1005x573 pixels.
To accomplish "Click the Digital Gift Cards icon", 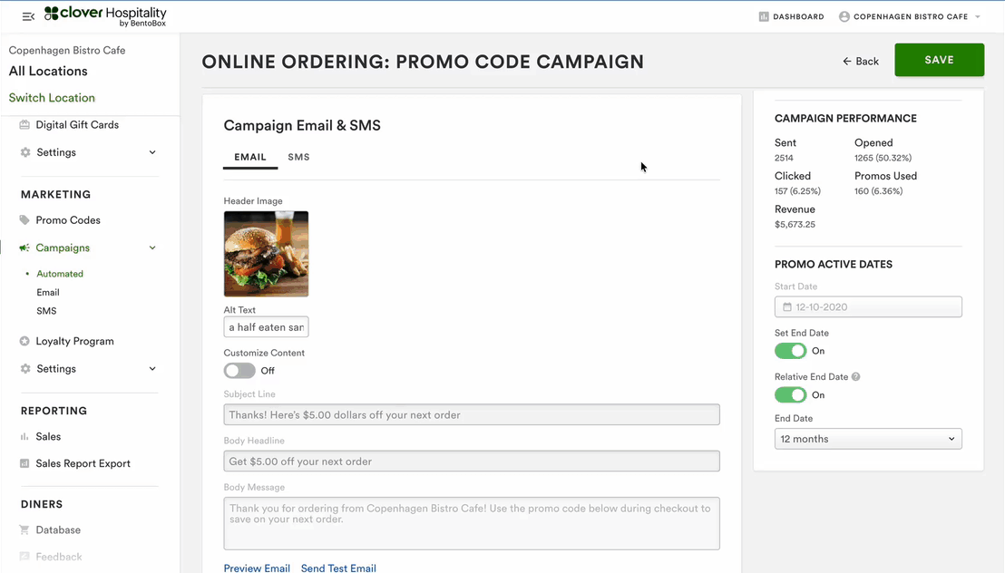I will (x=24, y=125).
